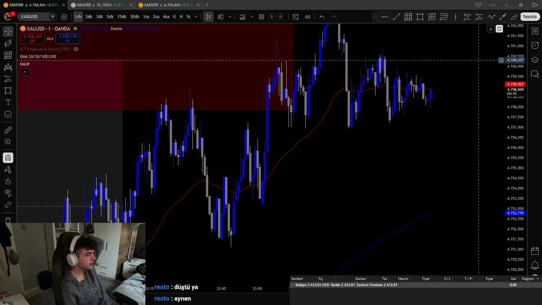Select diagonal trend line from favorites toolbar

[396, 17]
